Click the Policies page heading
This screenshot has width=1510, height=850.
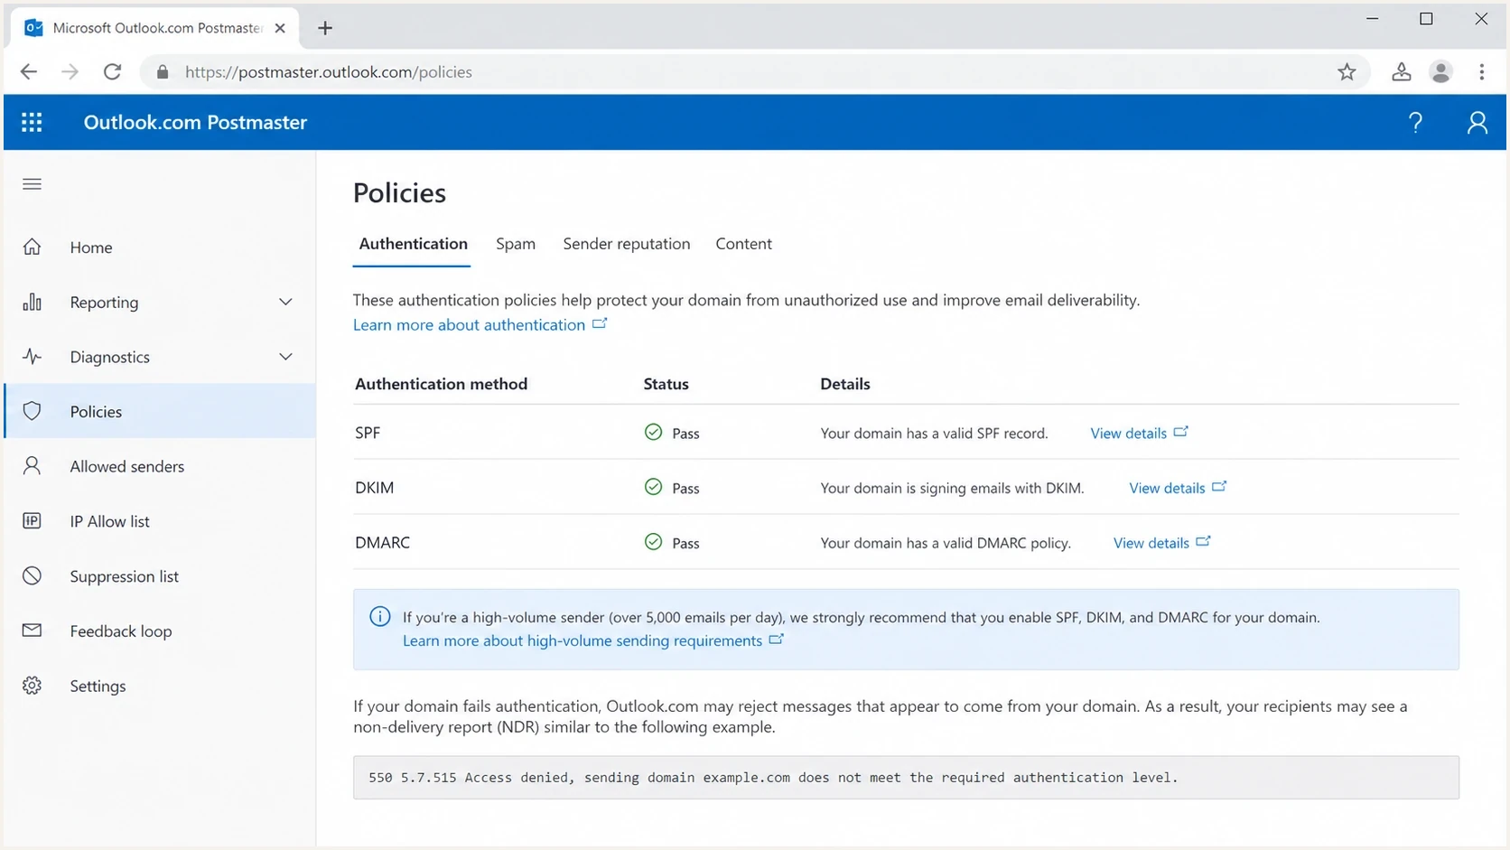pyautogui.click(x=399, y=192)
